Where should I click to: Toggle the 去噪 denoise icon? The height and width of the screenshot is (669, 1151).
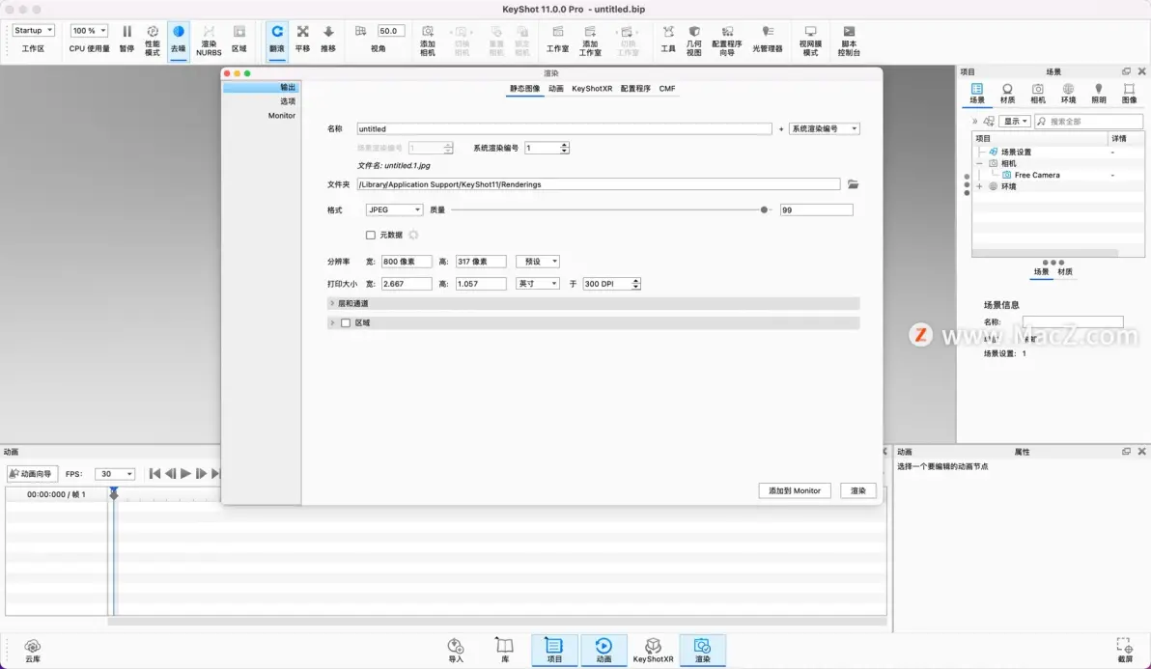pyautogui.click(x=179, y=39)
